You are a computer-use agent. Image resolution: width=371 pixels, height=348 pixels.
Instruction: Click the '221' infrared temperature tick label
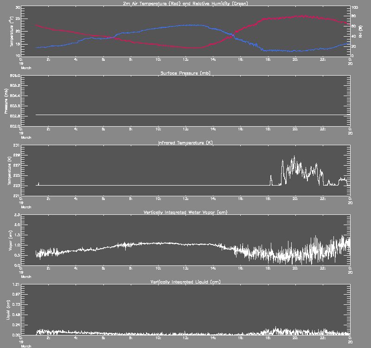click(17, 195)
